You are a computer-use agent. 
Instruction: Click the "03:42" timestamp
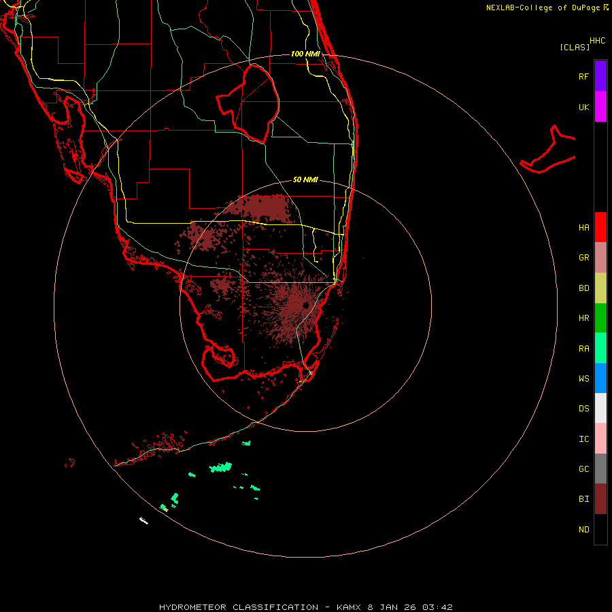pyautogui.click(x=439, y=607)
